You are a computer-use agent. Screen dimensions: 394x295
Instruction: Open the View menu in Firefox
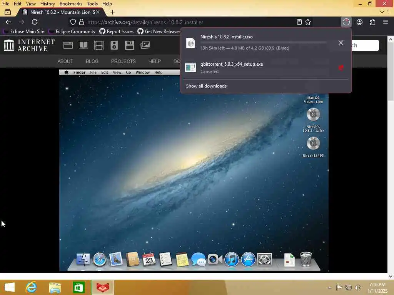pos(31,4)
